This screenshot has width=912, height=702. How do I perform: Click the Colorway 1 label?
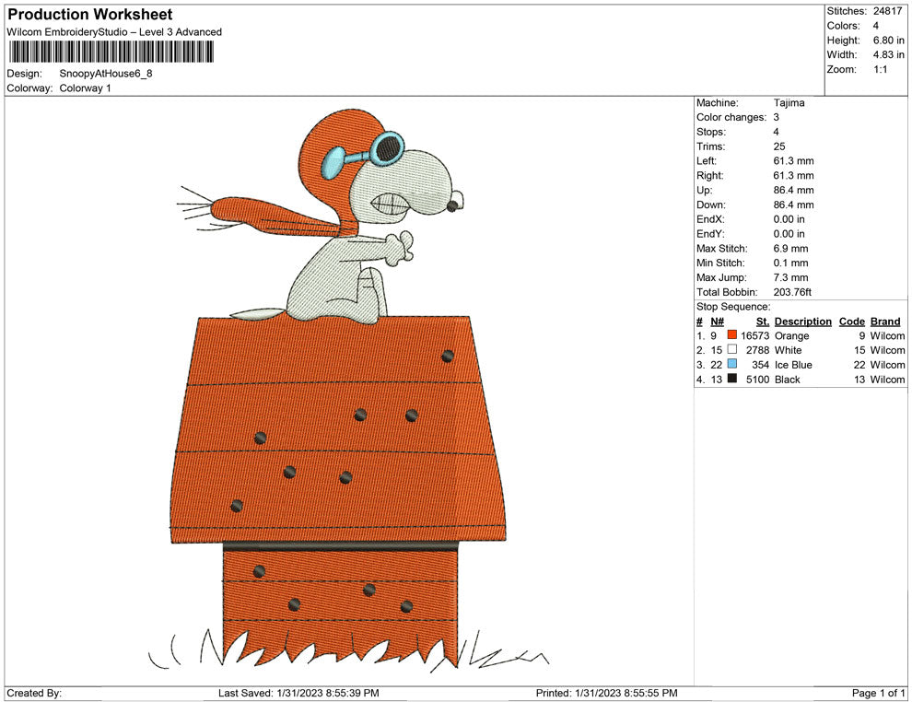pyautogui.click(x=85, y=88)
